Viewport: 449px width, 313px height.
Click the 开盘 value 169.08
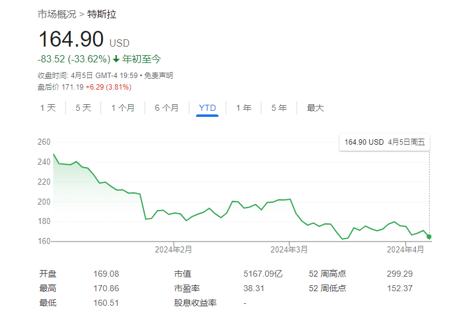coord(106,274)
